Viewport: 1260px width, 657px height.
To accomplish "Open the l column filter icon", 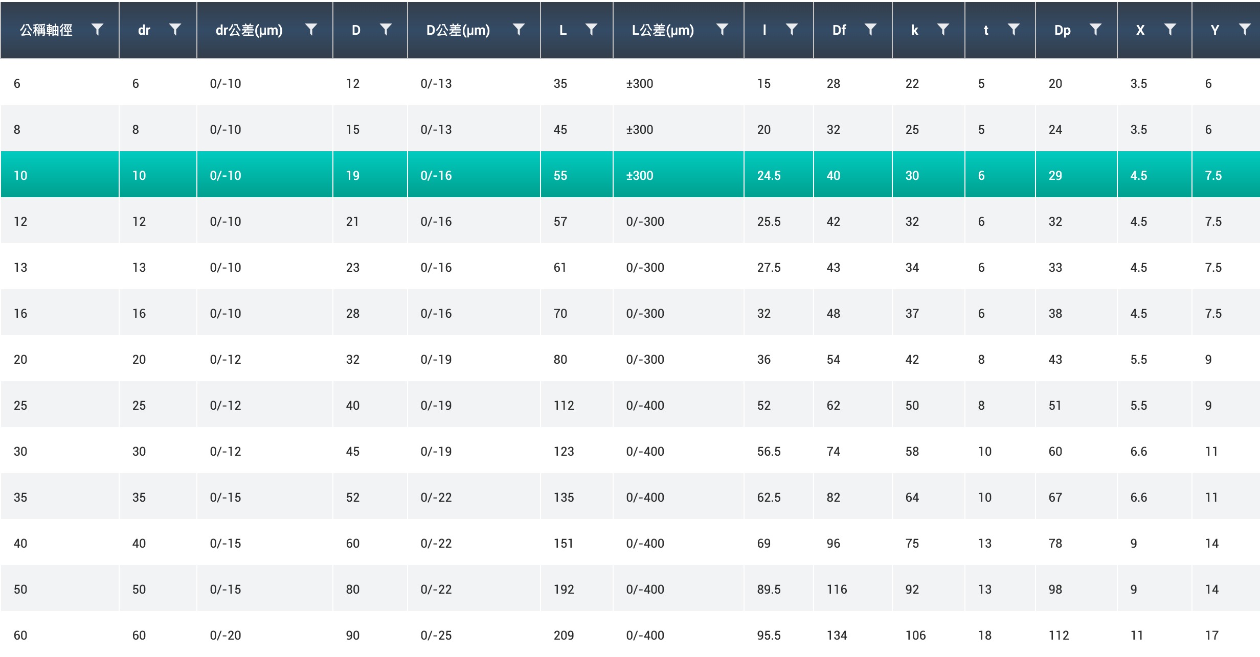I will [x=792, y=30].
